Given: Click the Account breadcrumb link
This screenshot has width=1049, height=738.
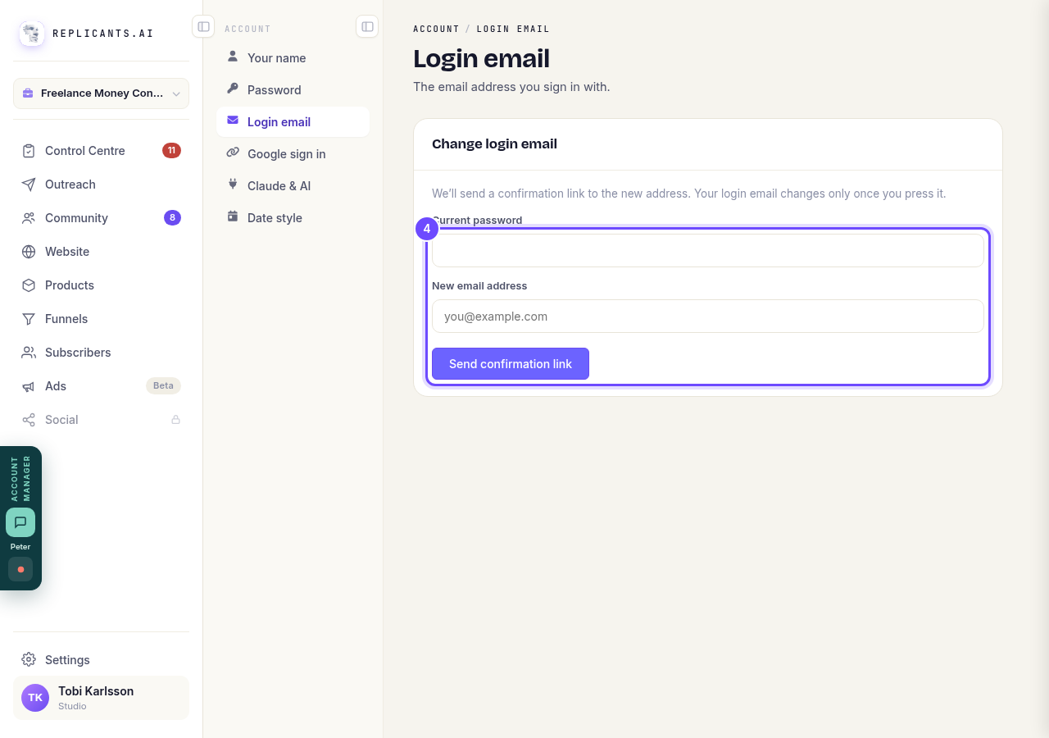Looking at the screenshot, I should 436,29.
